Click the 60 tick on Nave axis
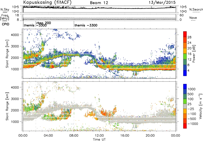This screenshot has height=141, width=203. [181, 15]
